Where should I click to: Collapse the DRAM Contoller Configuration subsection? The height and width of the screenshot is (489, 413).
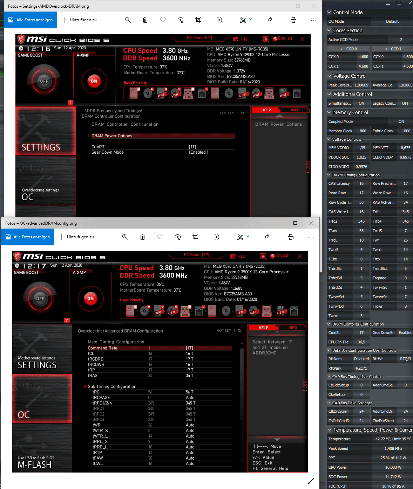(329, 324)
